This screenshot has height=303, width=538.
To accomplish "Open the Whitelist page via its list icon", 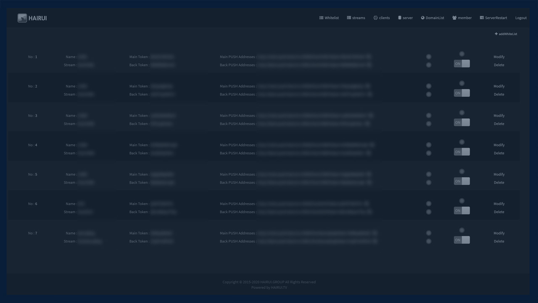I will point(321,18).
